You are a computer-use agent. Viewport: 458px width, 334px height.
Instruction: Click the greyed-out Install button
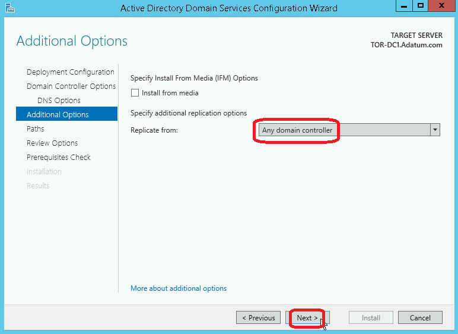pos(371,317)
